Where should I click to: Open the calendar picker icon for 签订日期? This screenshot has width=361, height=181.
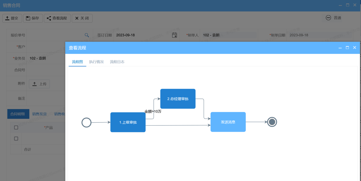pos(175,35)
